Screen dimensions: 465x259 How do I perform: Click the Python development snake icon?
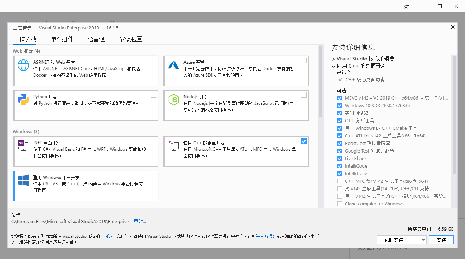23,99
